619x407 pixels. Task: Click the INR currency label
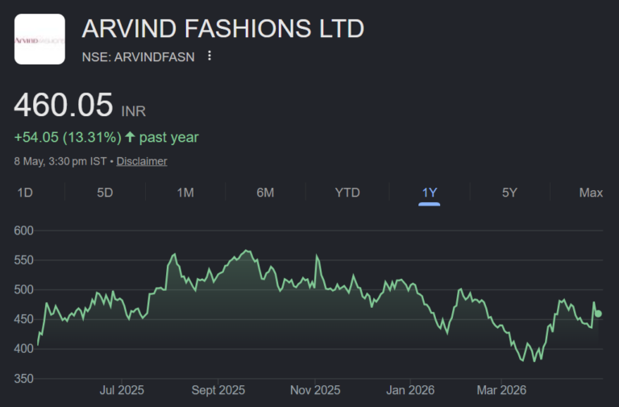tap(134, 111)
